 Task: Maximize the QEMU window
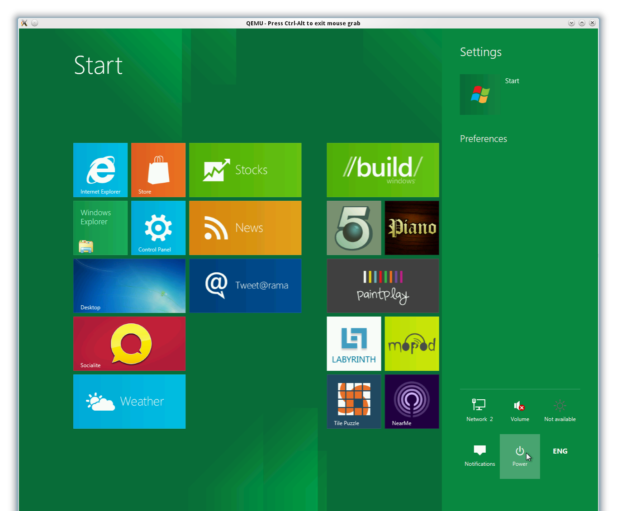tap(582, 23)
